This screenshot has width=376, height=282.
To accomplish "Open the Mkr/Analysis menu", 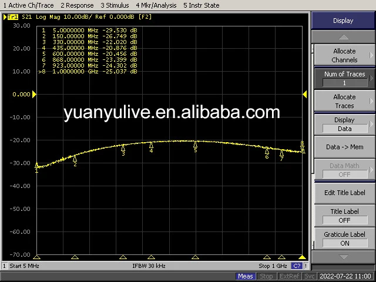I will click(x=156, y=5).
